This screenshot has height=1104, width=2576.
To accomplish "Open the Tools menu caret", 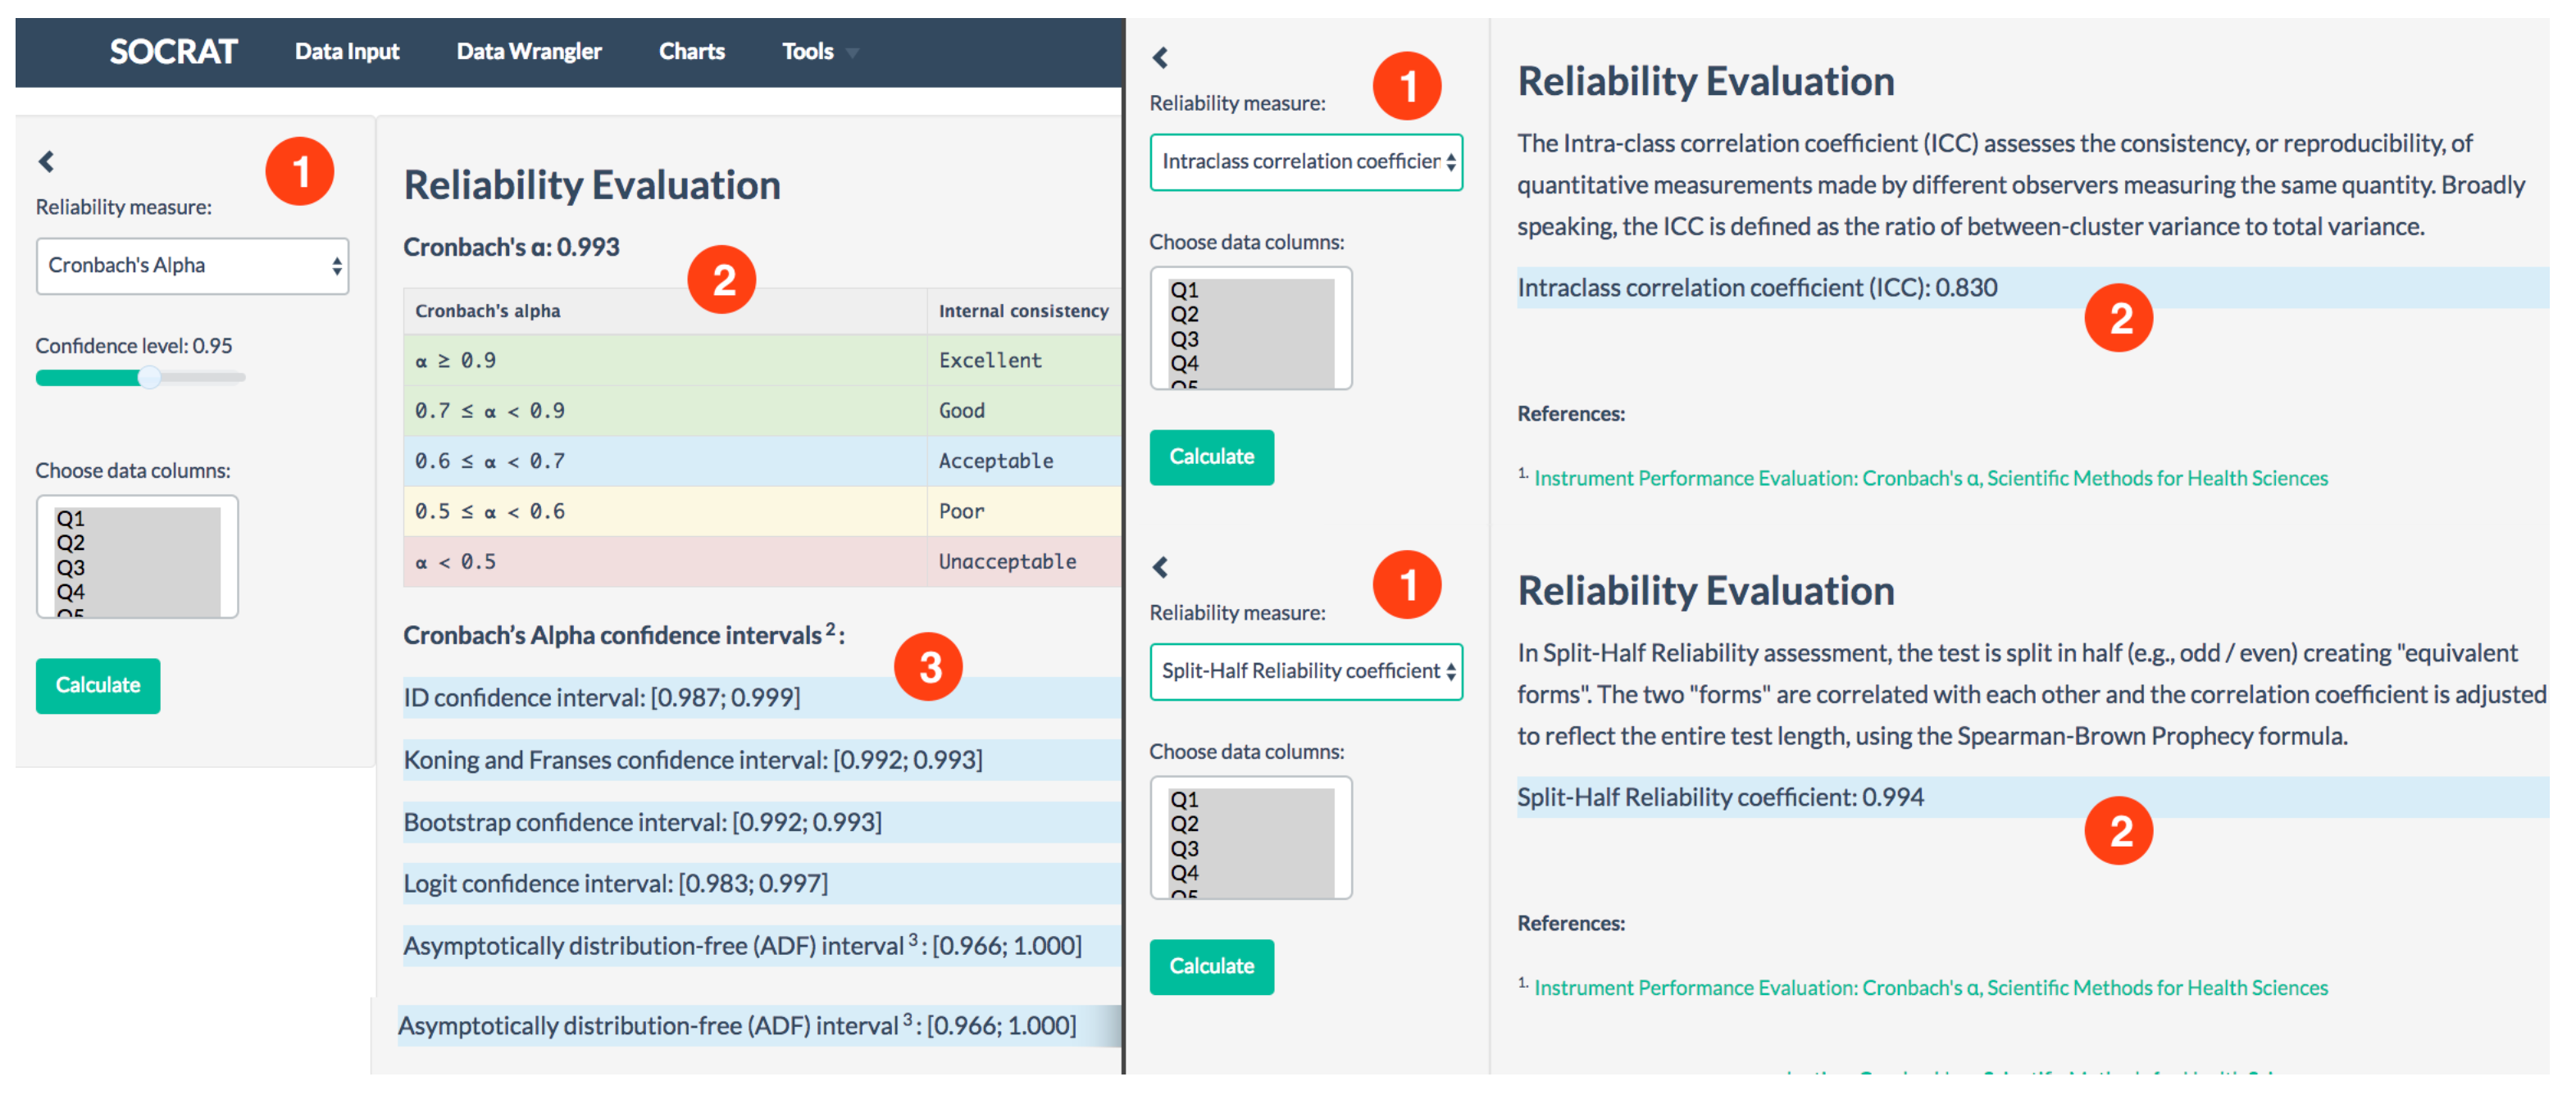I will [852, 53].
